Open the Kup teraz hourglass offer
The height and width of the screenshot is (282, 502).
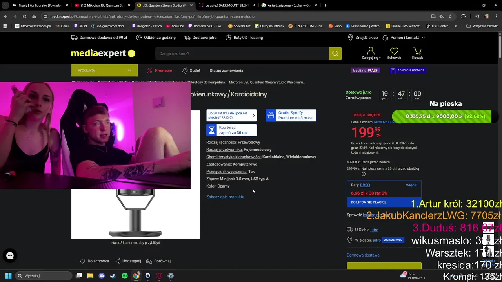(x=232, y=130)
